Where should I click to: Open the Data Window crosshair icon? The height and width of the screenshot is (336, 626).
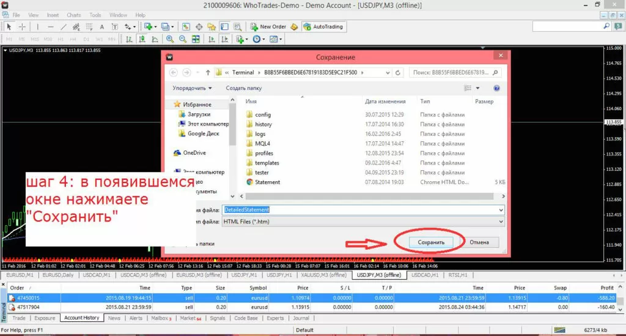pyautogui.click(x=199, y=27)
